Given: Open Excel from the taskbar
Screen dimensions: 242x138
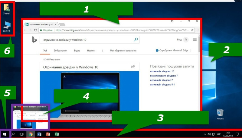Looking at the screenshot, I should 57,134.
